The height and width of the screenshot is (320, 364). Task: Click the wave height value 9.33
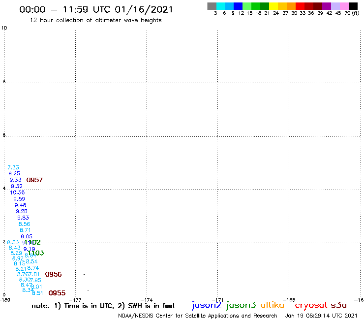(15, 180)
